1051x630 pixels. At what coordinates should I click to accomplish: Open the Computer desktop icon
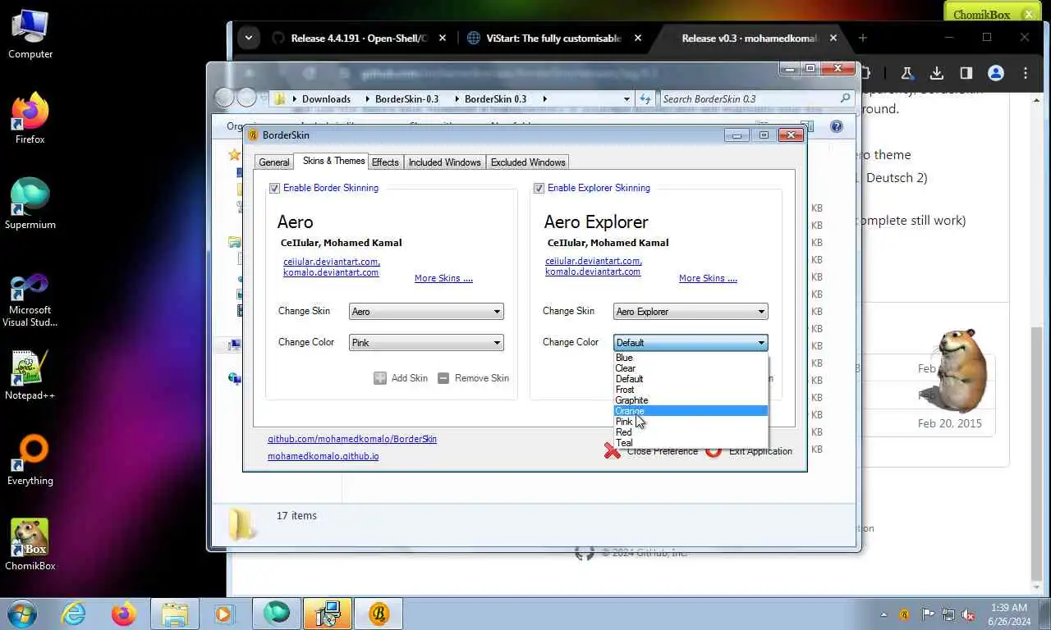pyautogui.click(x=30, y=33)
